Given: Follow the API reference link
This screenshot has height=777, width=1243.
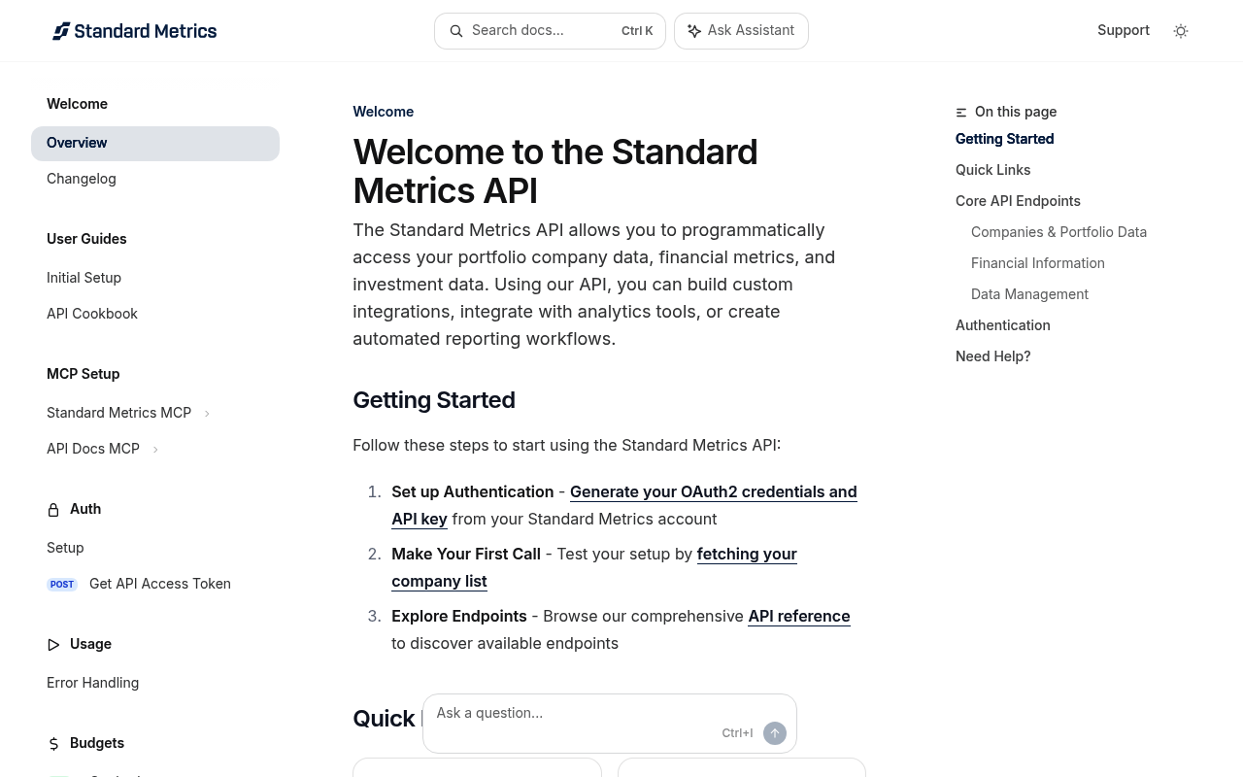Looking at the screenshot, I should click(799, 616).
